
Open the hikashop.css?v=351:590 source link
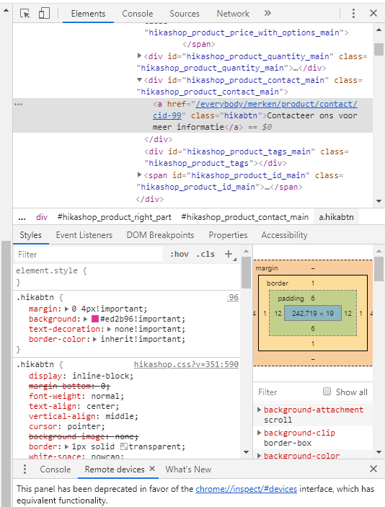click(186, 364)
